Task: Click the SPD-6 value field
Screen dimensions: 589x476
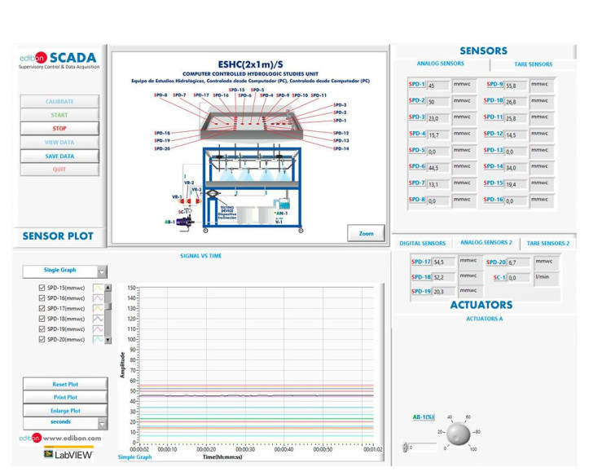Action: 438,168
